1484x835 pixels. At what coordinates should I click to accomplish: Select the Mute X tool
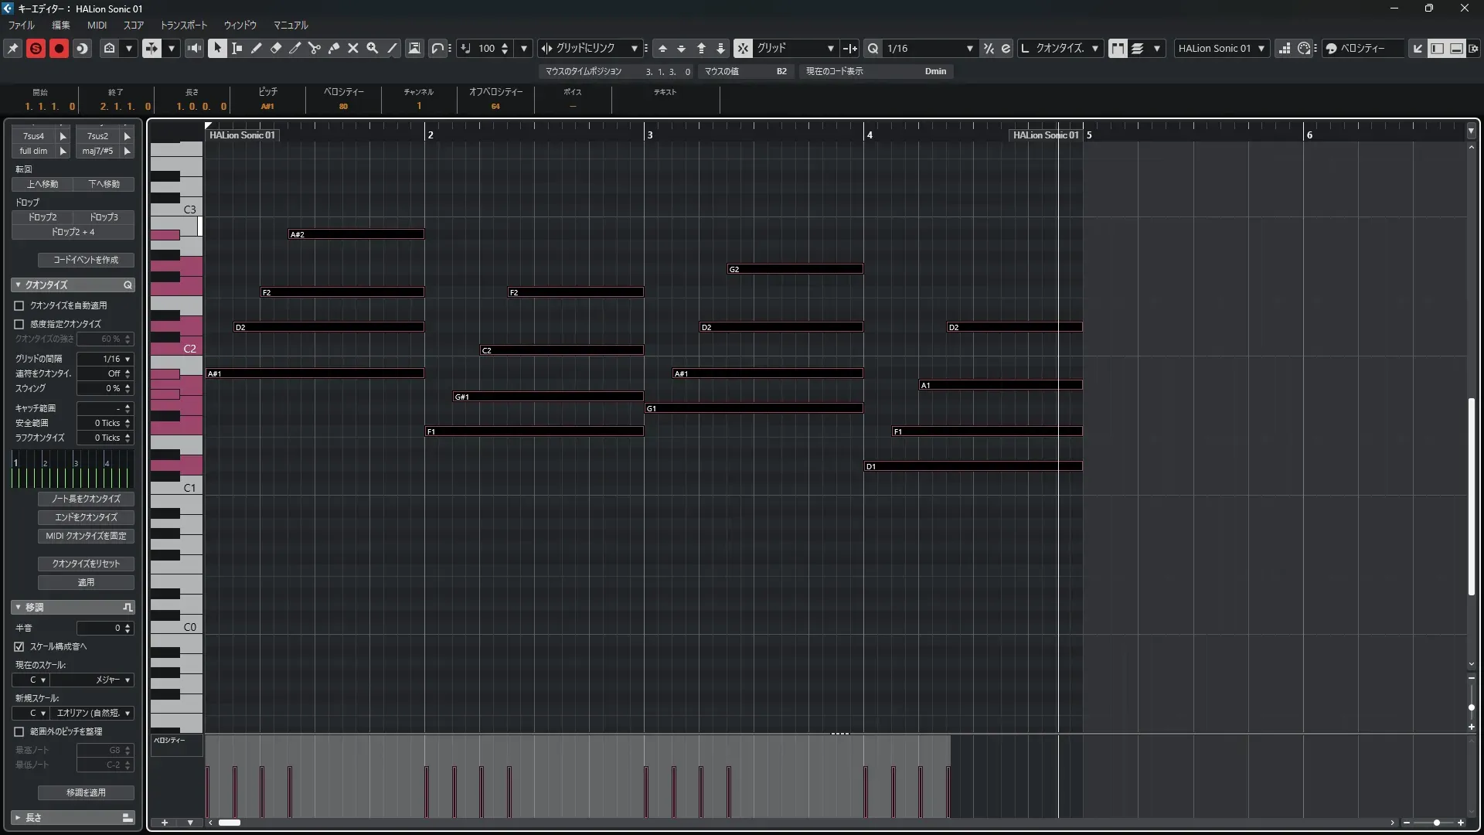tap(353, 48)
